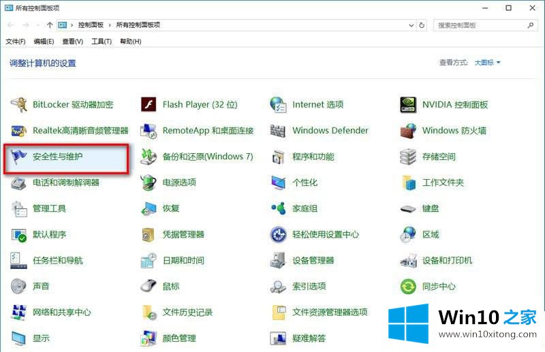Open 网络和共享中心 icon

tap(19, 313)
